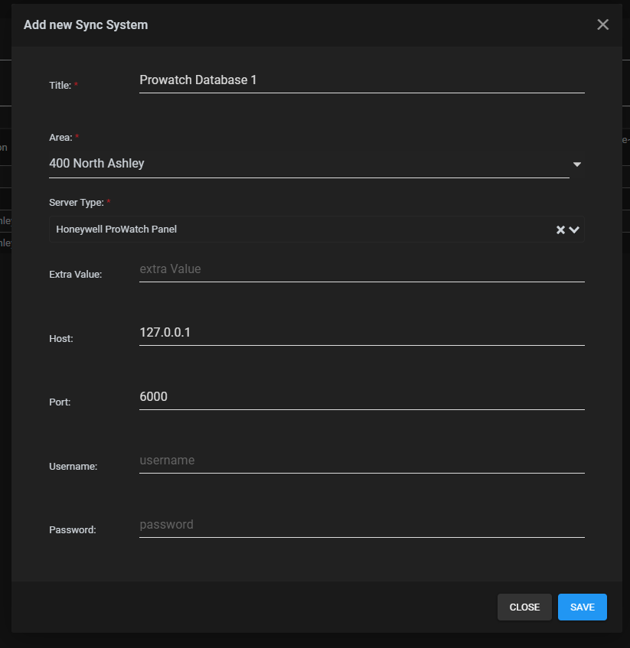The width and height of the screenshot is (630, 648).
Task: Click the Extra Value label
Action: (75, 275)
